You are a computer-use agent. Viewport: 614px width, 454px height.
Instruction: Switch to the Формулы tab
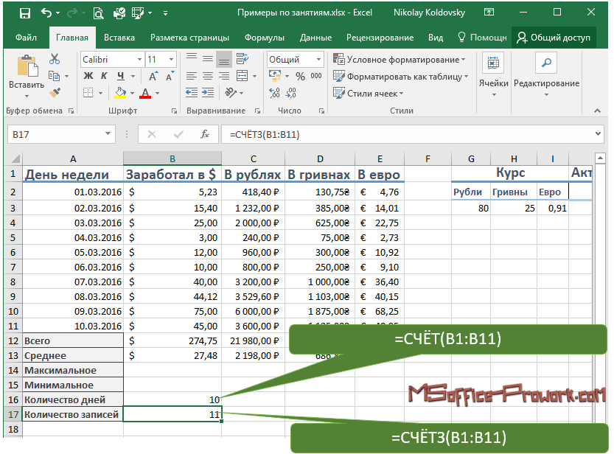coord(265,38)
